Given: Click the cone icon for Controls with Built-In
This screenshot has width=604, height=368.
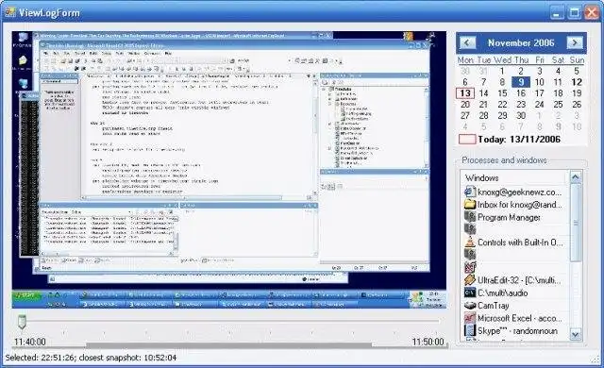Looking at the screenshot, I should pos(470,243).
